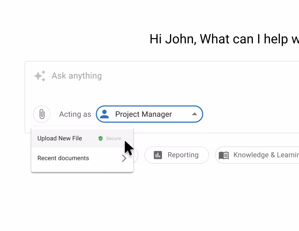
Task: Open the Reporting quick action
Action: click(x=177, y=155)
